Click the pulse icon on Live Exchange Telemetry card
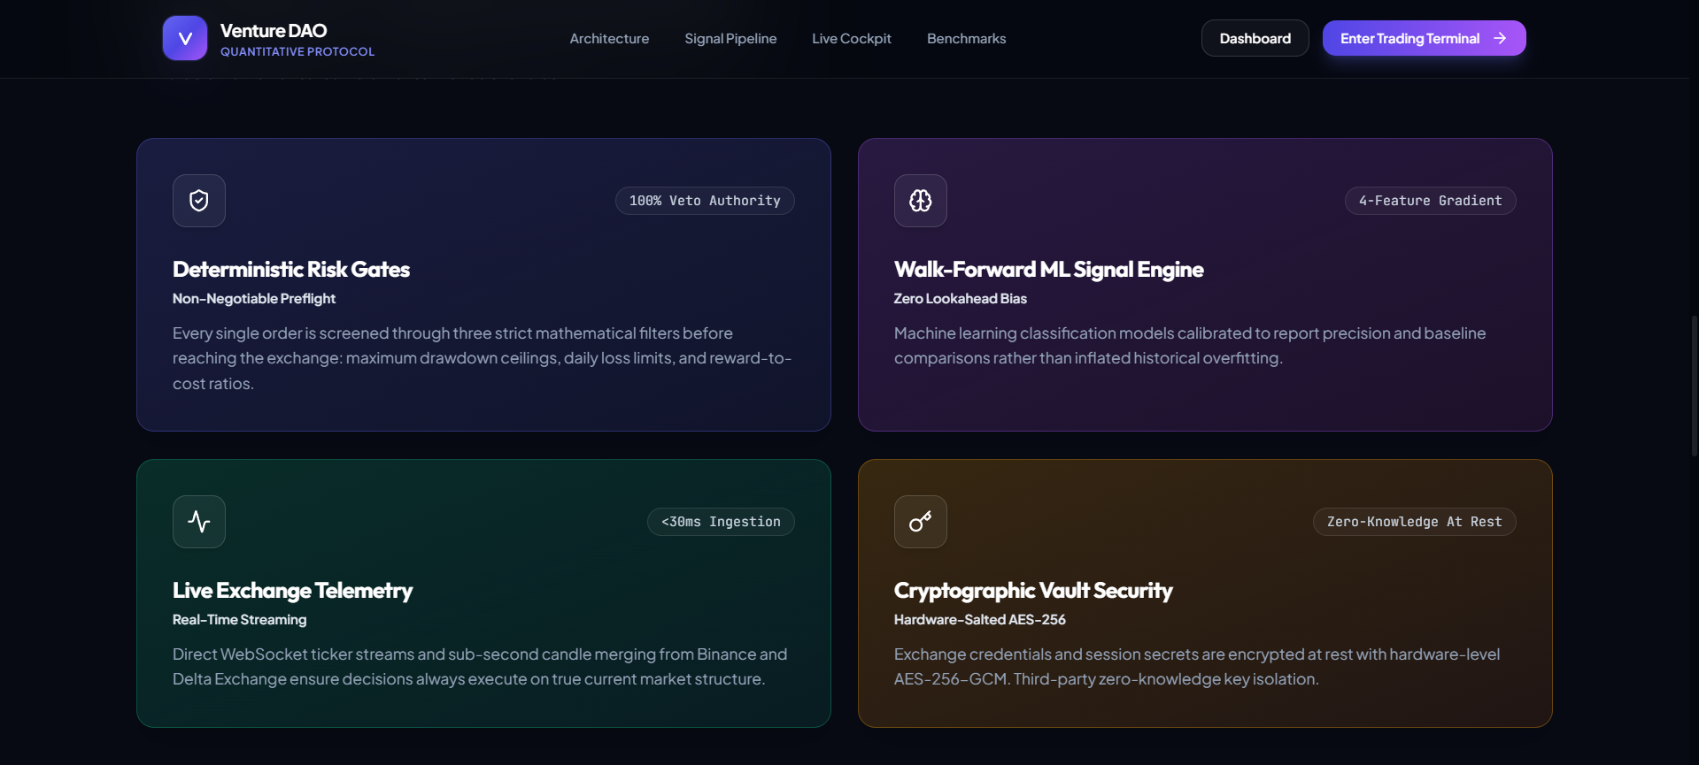 click(199, 522)
